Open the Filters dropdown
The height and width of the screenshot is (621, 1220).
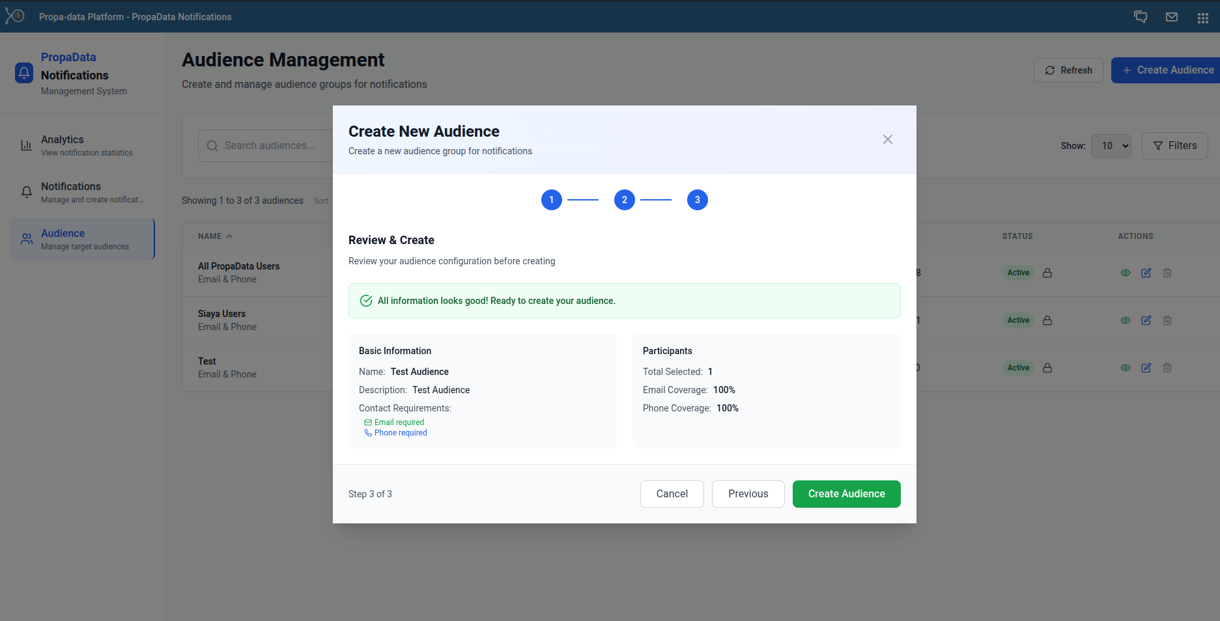1174,146
